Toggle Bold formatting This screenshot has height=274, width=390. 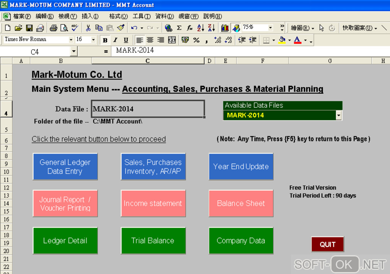105,40
